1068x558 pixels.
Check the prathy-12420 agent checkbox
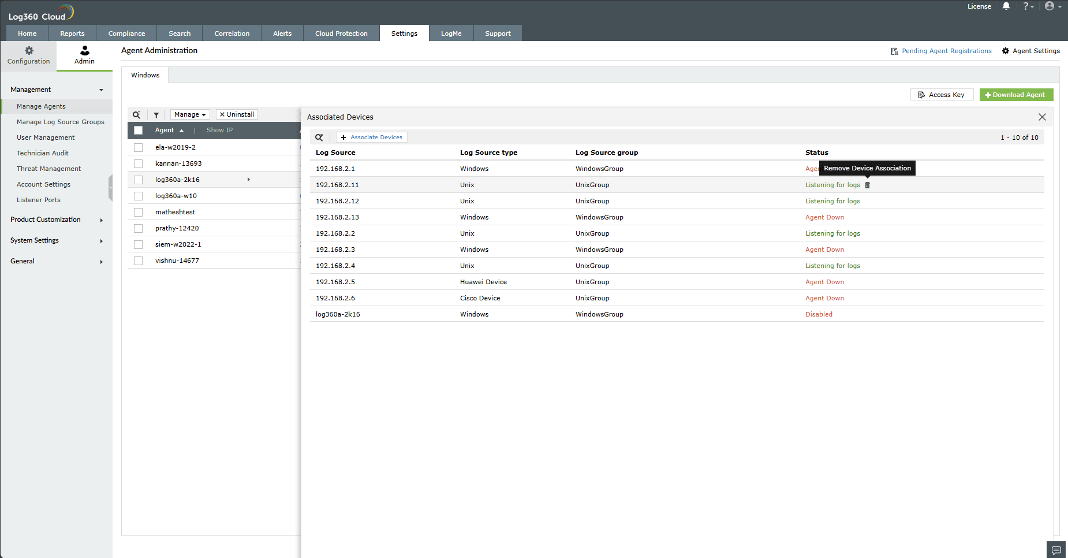139,229
